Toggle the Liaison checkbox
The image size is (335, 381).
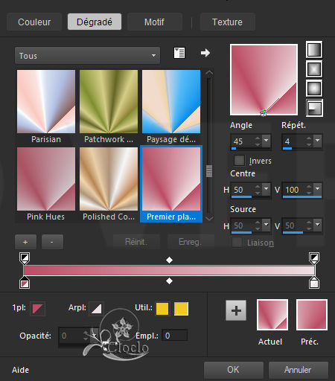pyautogui.click(x=237, y=243)
